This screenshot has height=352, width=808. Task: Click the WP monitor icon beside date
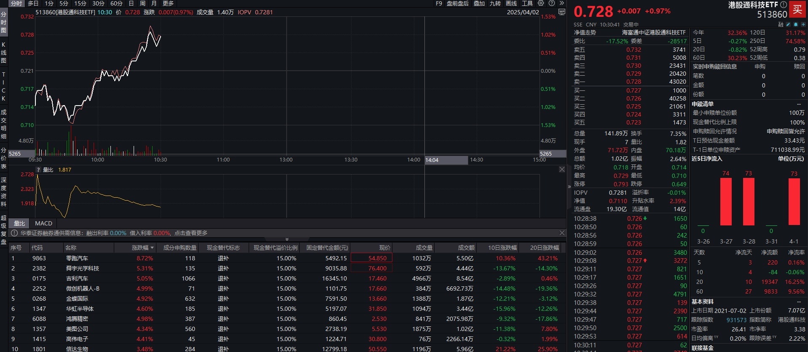tap(561, 12)
